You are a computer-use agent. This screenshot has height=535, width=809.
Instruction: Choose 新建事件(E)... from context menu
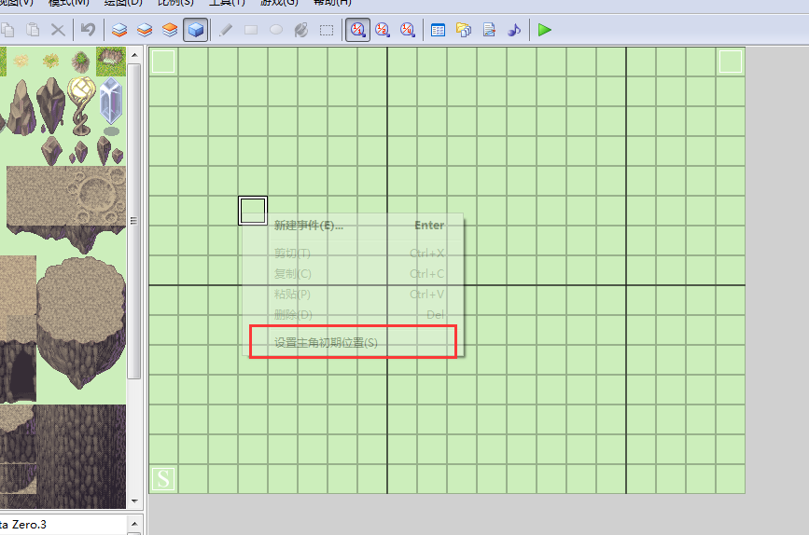click(353, 226)
